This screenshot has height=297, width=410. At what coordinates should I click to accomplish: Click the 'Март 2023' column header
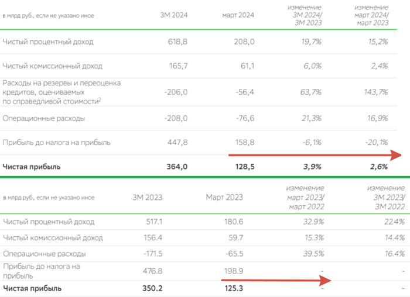tap(223, 196)
